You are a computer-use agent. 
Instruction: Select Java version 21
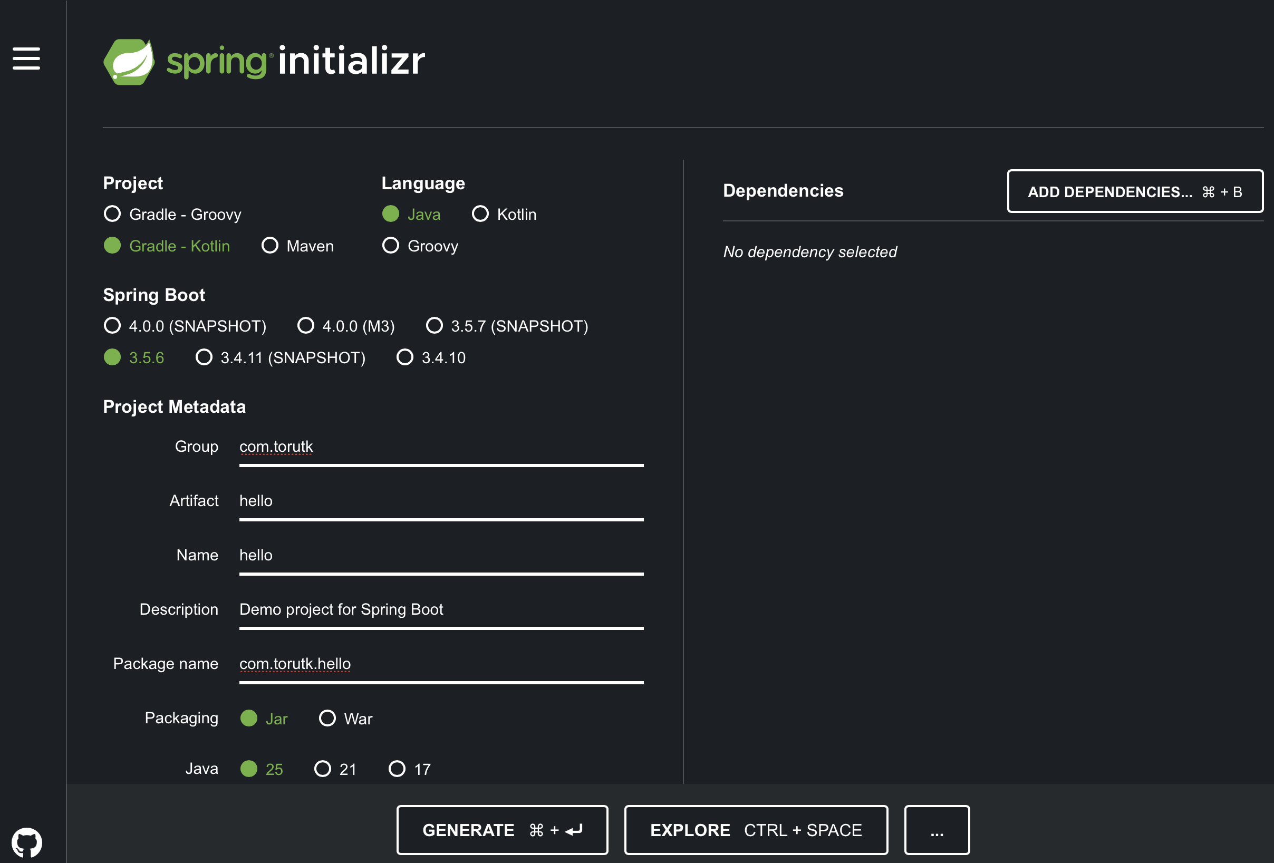[x=322, y=769]
